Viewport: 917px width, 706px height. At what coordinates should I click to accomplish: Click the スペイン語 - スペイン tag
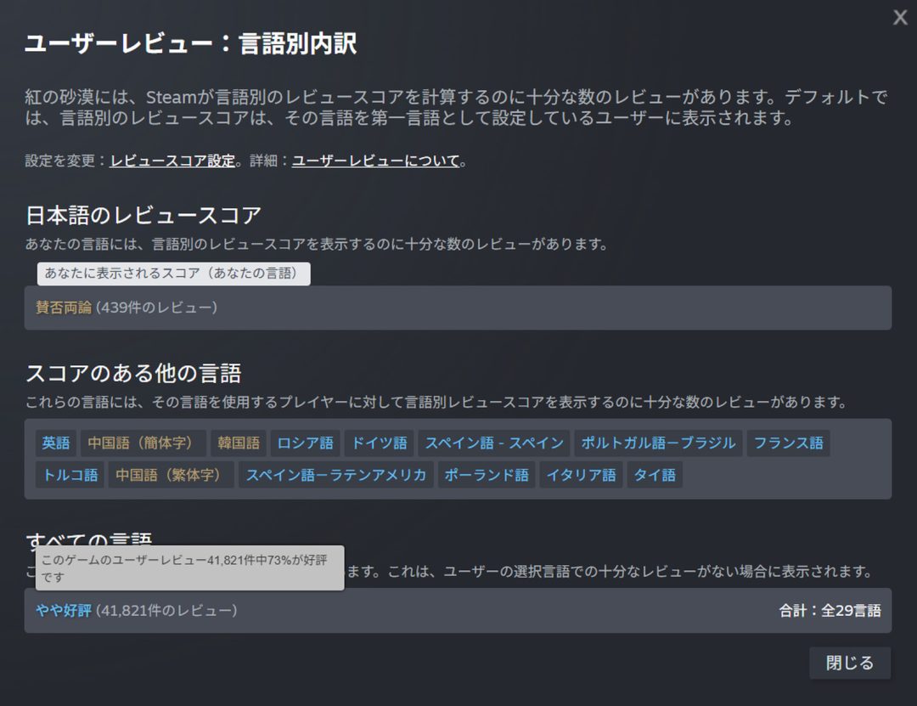494,443
